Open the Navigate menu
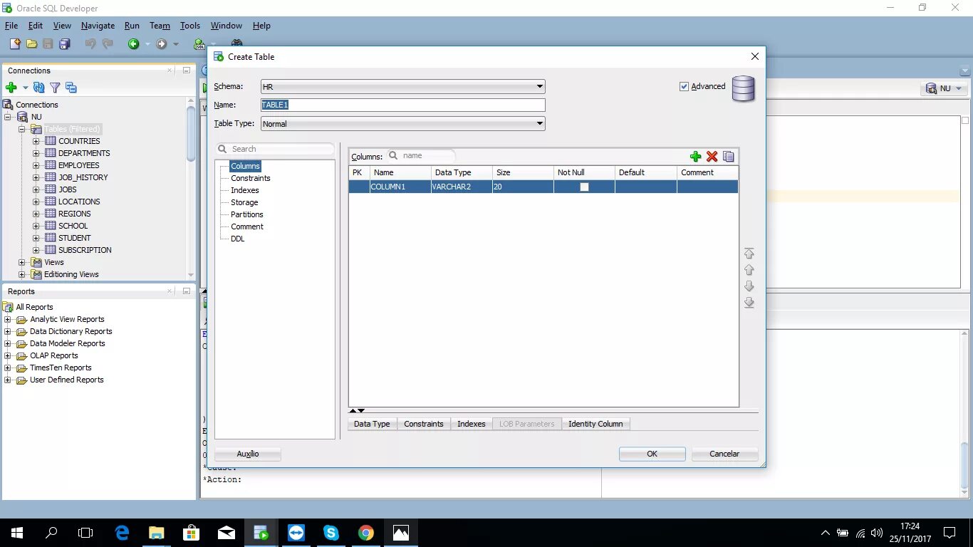 pos(98,26)
